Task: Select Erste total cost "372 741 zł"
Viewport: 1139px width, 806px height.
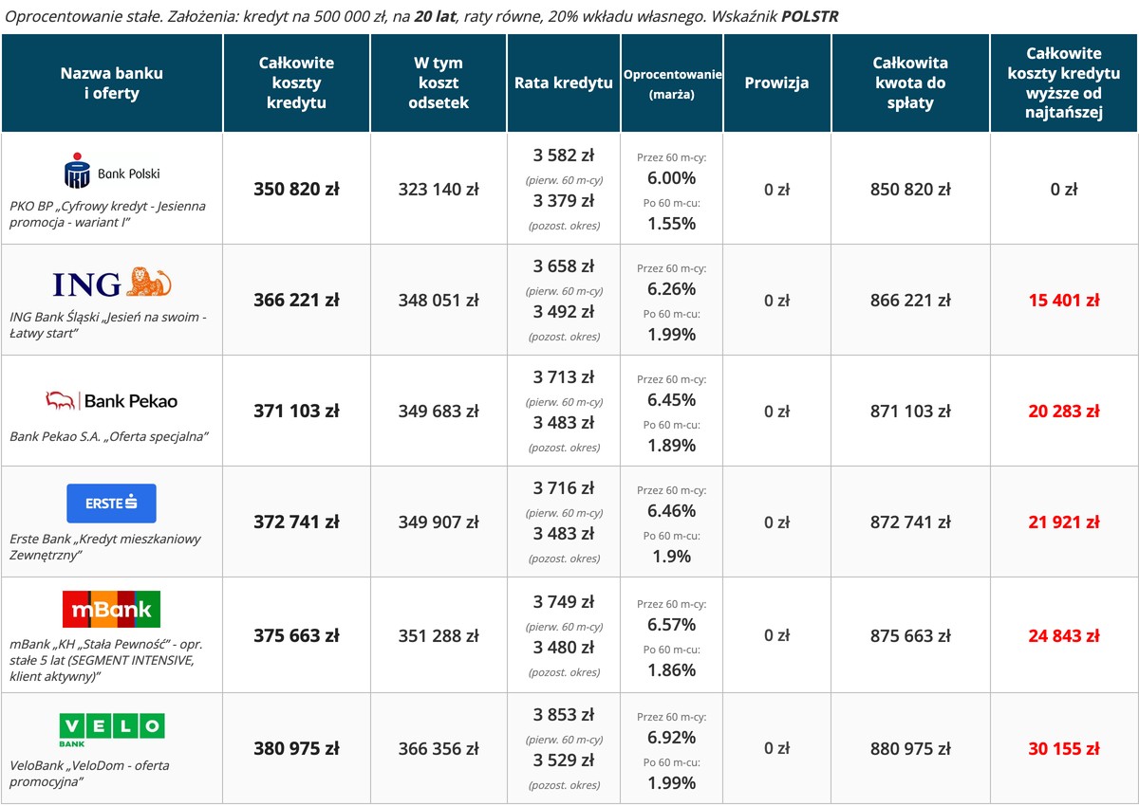Action: coord(296,522)
